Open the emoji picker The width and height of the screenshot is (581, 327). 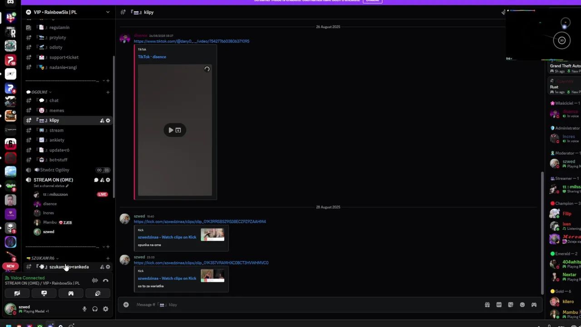click(522, 305)
